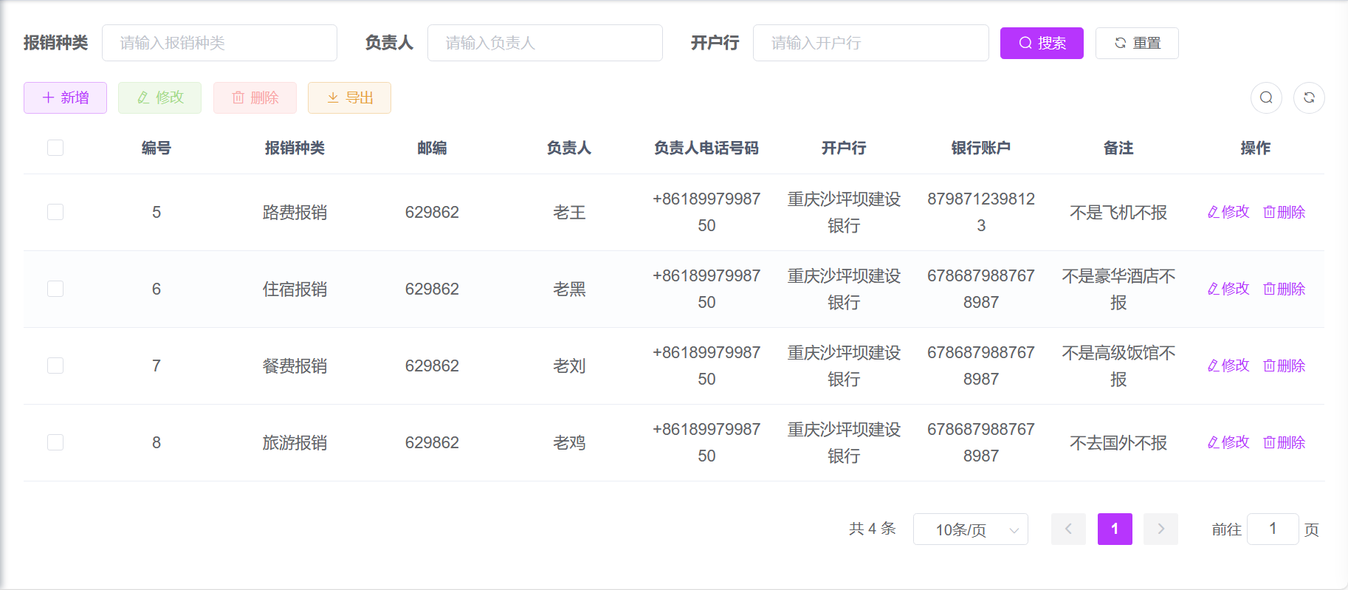Image resolution: width=1348 pixels, height=590 pixels.
Task: Click the red 删除 toolbar button
Action: click(x=255, y=97)
